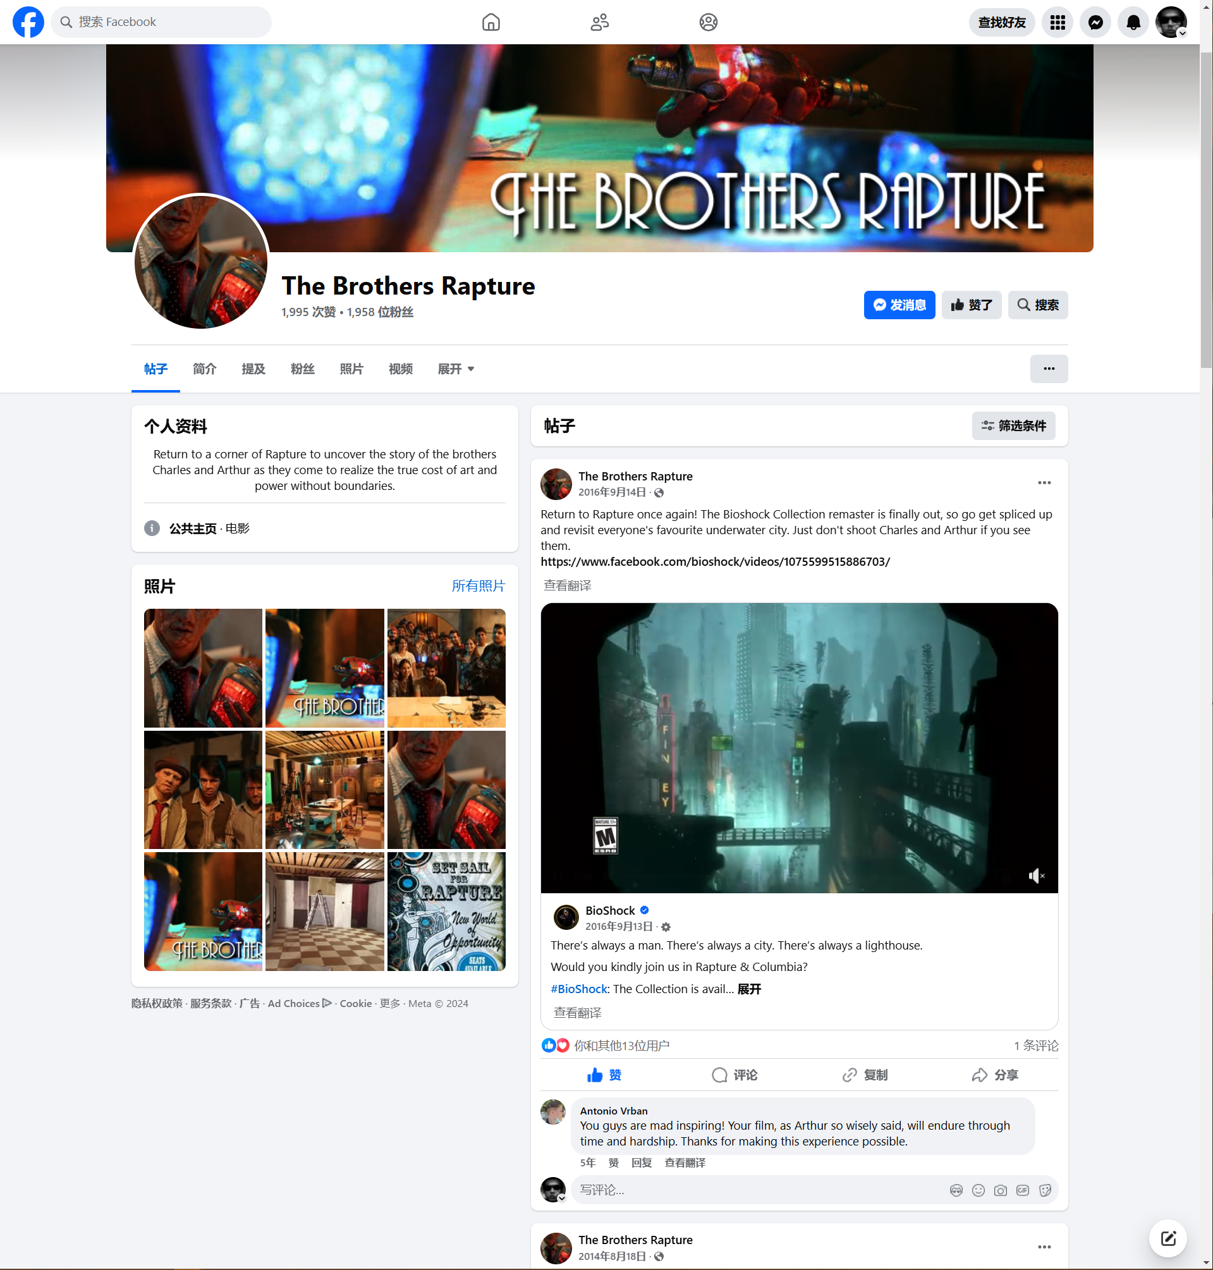Open the Friends icon in top navigation
Screen dimensions: 1213x1270
(599, 22)
